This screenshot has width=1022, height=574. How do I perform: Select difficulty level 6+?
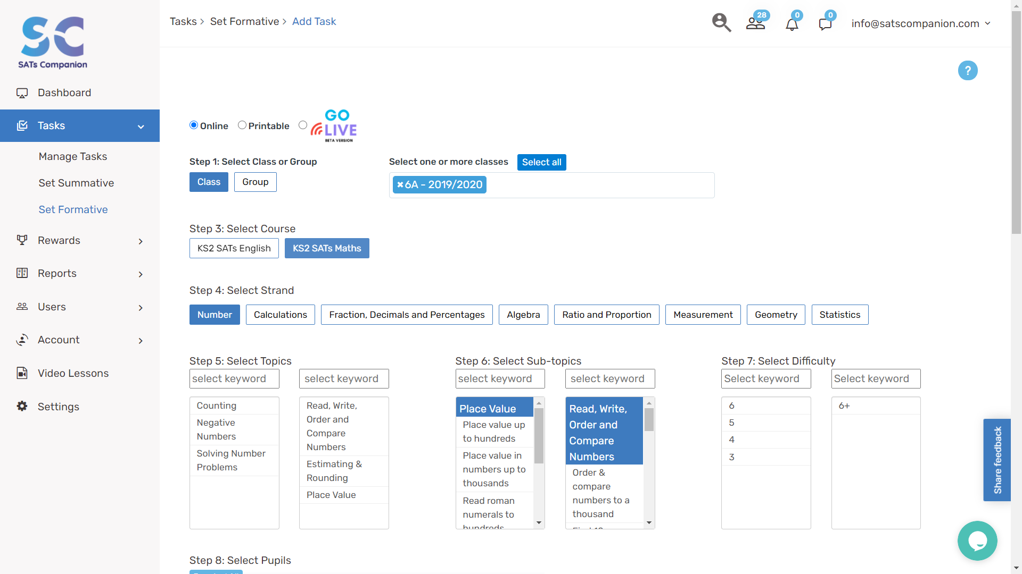coord(876,406)
